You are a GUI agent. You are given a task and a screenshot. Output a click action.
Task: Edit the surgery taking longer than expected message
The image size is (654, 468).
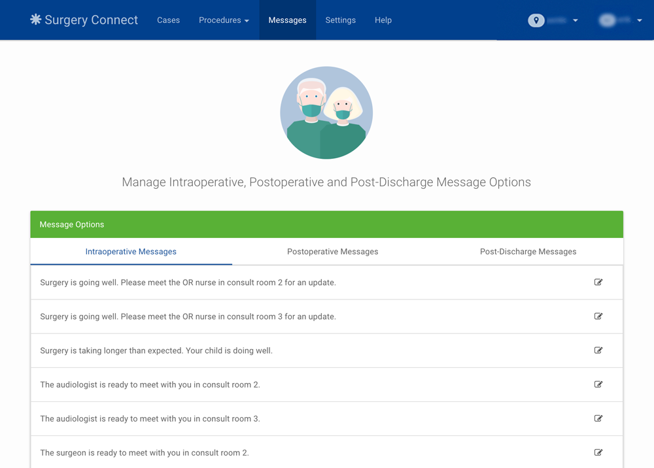598,350
